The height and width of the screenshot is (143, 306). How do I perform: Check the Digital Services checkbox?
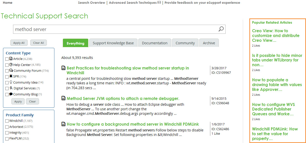[7, 88]
